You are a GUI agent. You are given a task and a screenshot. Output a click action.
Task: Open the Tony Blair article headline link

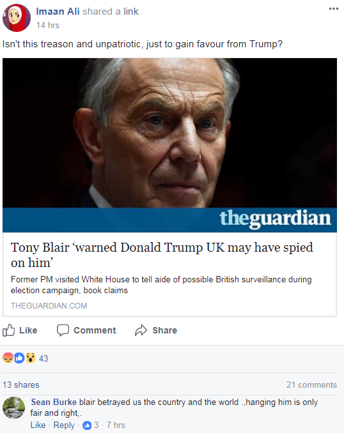pos(162,255)
